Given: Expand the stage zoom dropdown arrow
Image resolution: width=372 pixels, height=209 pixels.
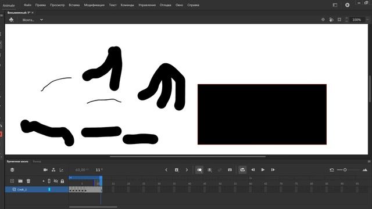Looking at the screenshot, I should tap(367, 20).
